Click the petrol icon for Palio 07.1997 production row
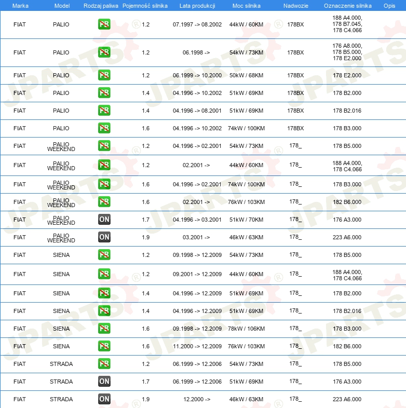Screen dimensions: 406x408 [104, 24]
